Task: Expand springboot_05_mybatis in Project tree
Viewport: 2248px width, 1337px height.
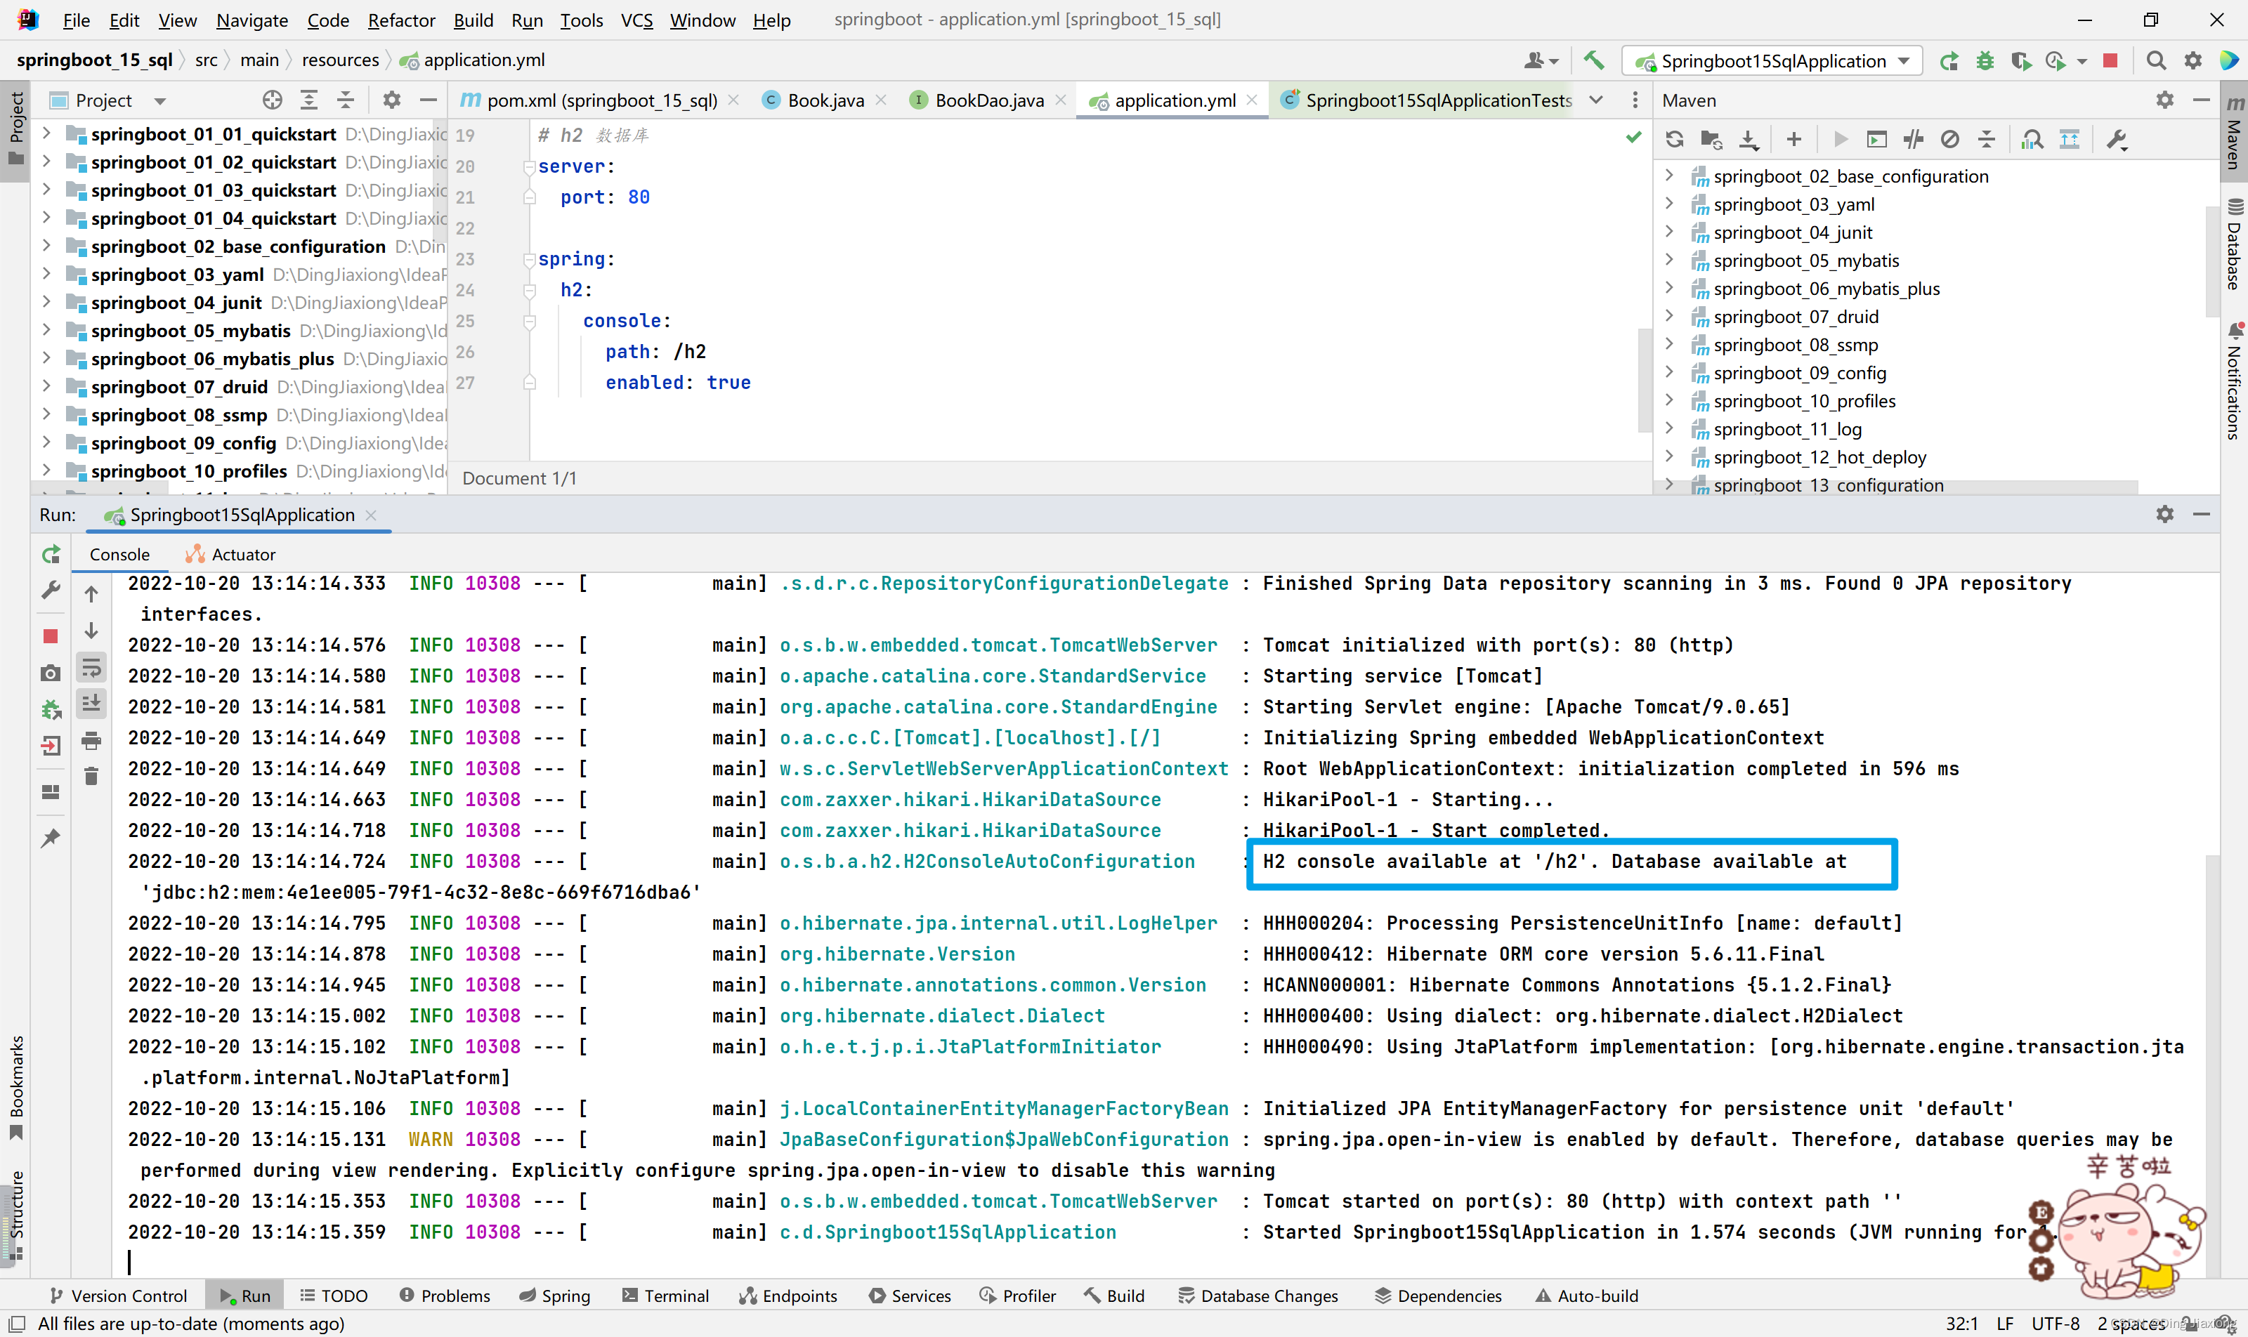Action: [x=47, y=330]
